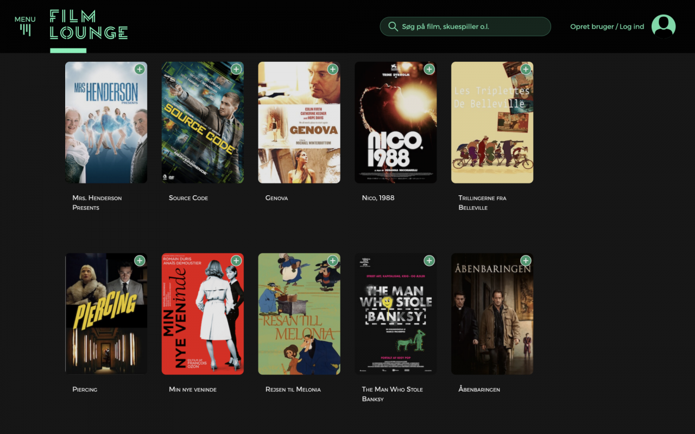This screenshot has height=434, width=695.
Task: Add Genova with its plus icon
Action: point(333,69)
